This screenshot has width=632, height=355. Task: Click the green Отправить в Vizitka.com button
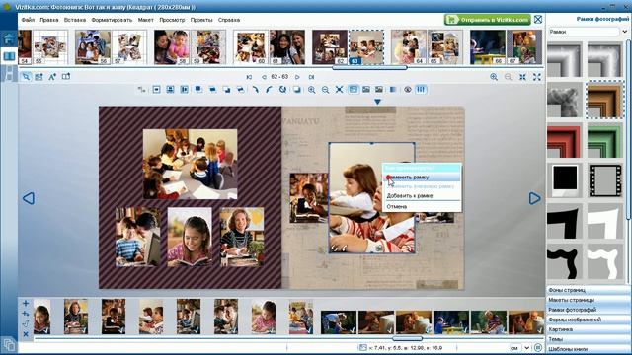pyautogui.click(x=488, y=20)
